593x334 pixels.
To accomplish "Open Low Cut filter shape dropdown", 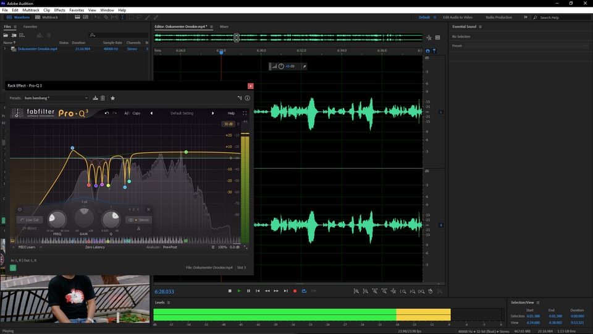I will click(x=30, y=220).
